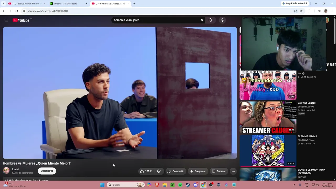Bookmark this page with the star

coord(301,11)
